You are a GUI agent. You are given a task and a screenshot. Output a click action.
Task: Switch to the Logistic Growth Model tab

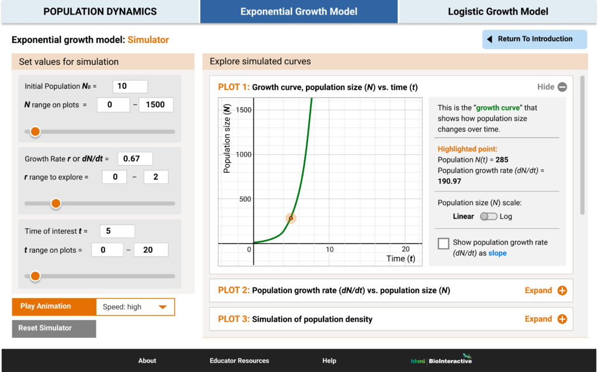[497, 11]
